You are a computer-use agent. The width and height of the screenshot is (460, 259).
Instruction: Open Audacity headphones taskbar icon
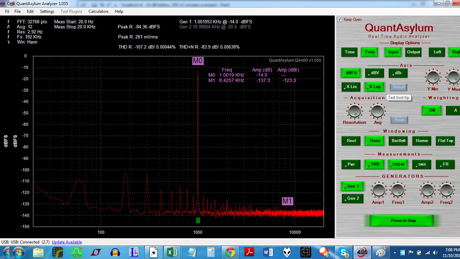point(116,252)
